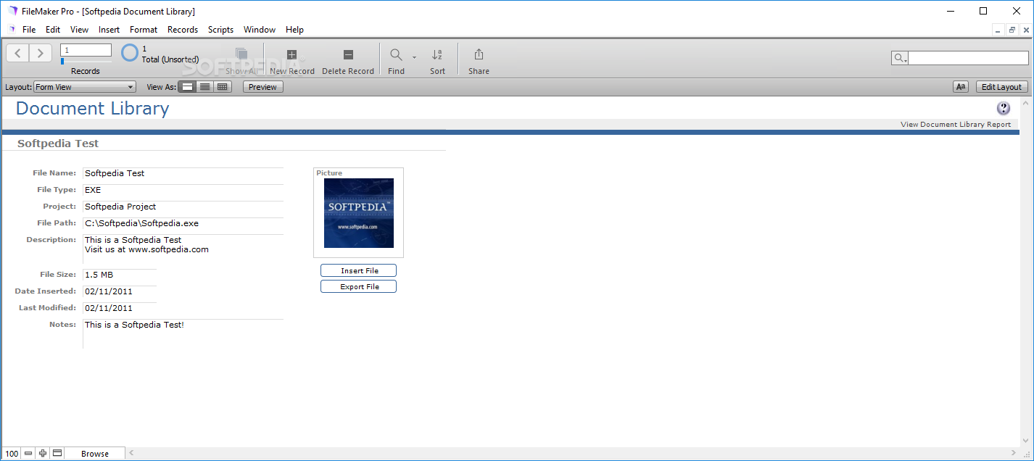The width and height of the screenshot is (1034, 461).
Task: Click the found set pie chart icon
Action: click(129, 53)
